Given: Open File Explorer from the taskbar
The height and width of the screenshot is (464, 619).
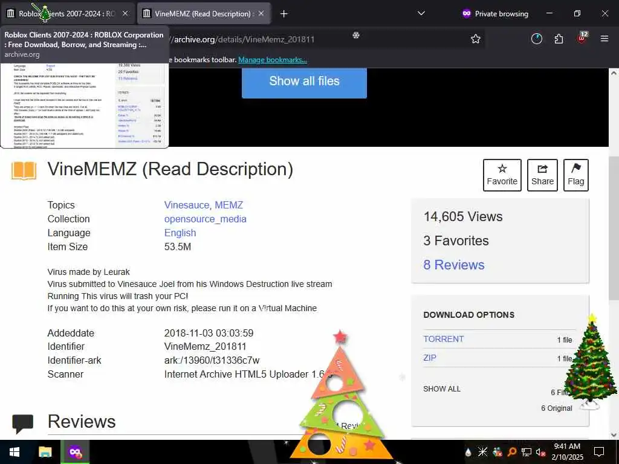Looking at the screenshot, I should (45, 452).
